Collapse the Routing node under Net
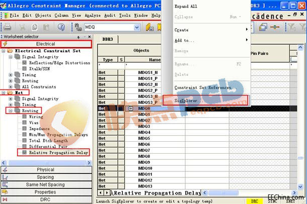The height and width of the screenshot is (204, 307). coord(11,111)
